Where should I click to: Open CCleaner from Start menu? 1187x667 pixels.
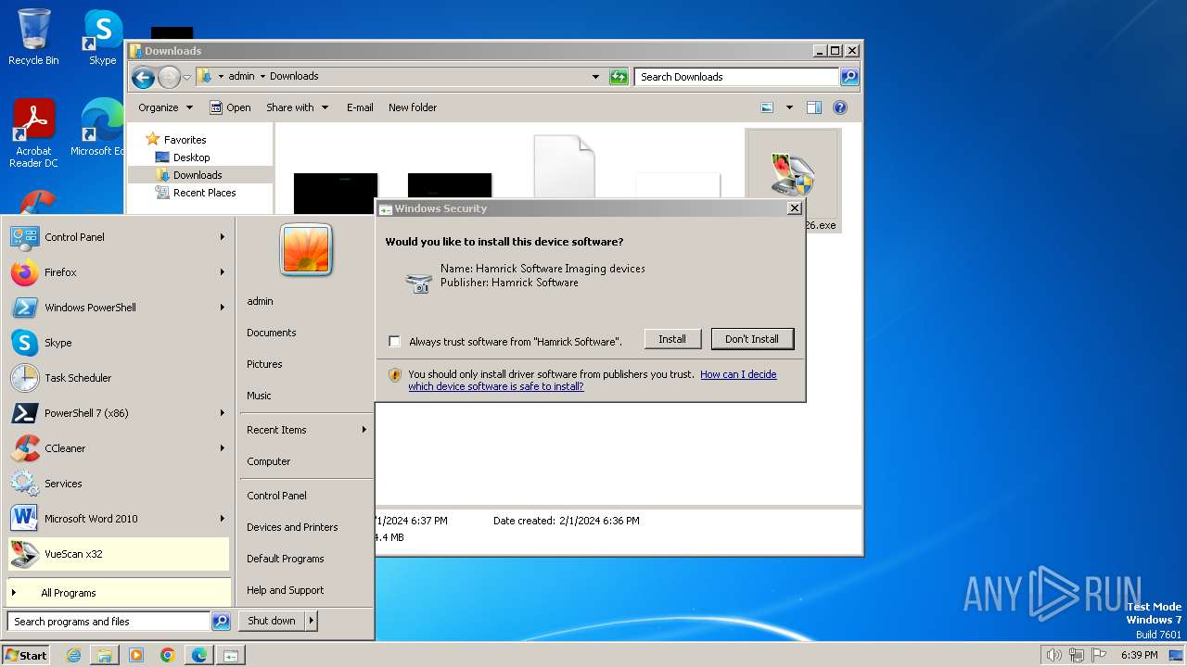tap(119, 448)
